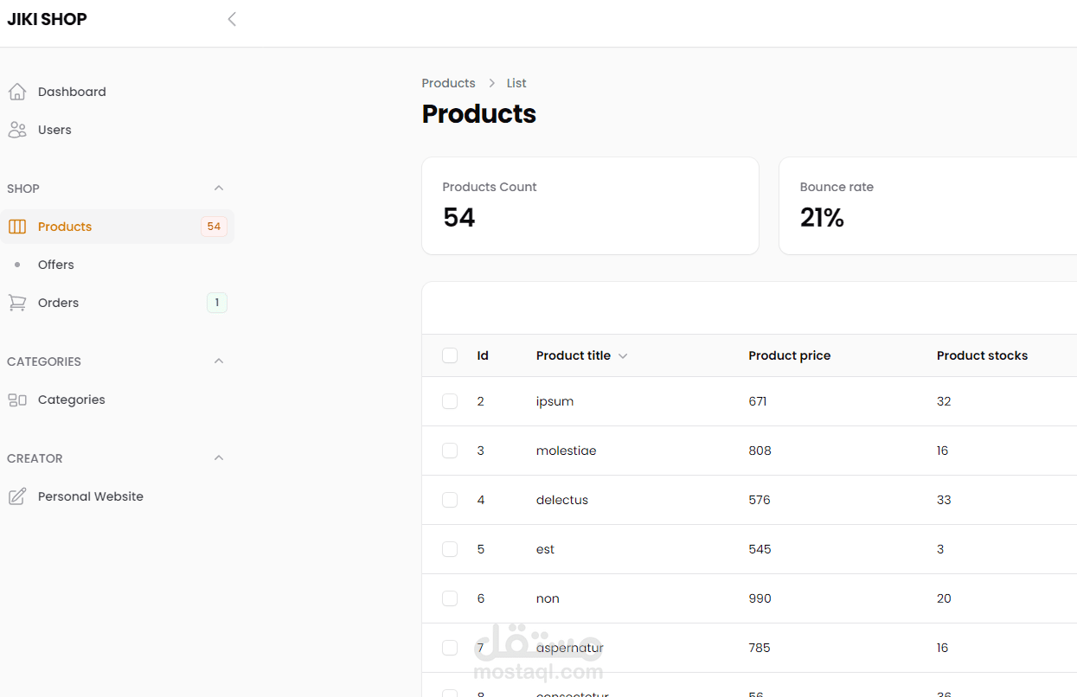Click the Dashboard home icon
The width and height of the screenshot is (1077, 697).
click(x=16, y=92)
